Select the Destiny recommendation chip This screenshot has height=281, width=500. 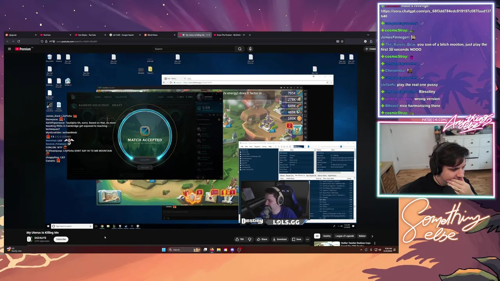click(x=327, y=236)
